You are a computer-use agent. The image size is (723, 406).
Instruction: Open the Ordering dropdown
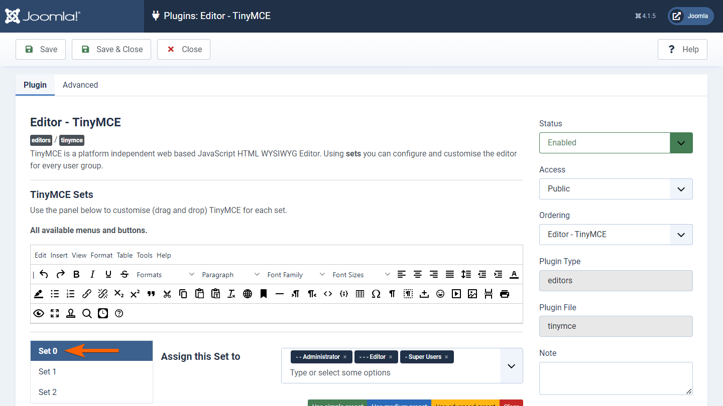(x=616, y=235)
